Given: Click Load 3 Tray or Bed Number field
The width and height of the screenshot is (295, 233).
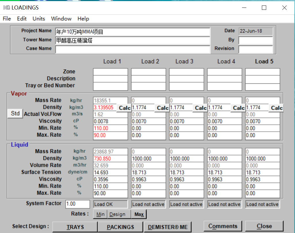Looking at the screenshot, I should 186,86.
